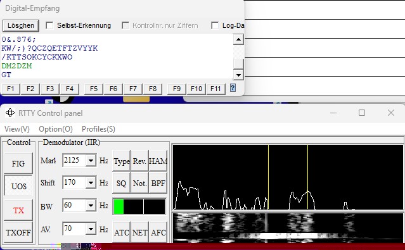Minimize the RTTY Control panel window
The image size is (405, 250).
point(333,113)
